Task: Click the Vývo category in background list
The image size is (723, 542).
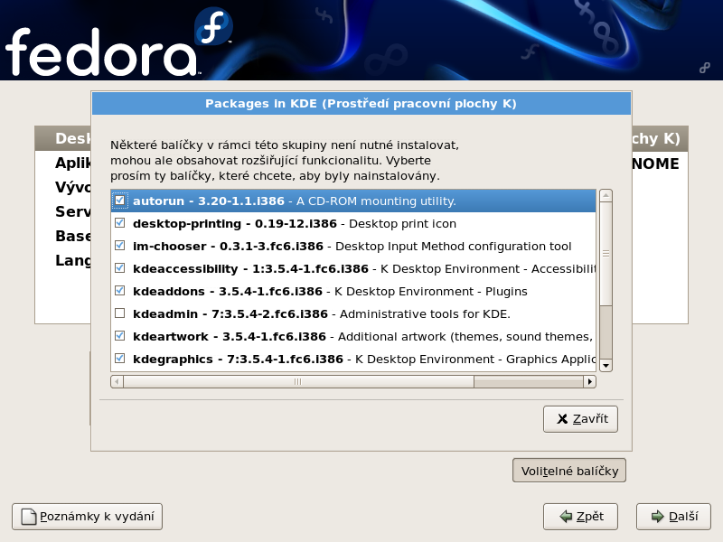Action: 73,187
